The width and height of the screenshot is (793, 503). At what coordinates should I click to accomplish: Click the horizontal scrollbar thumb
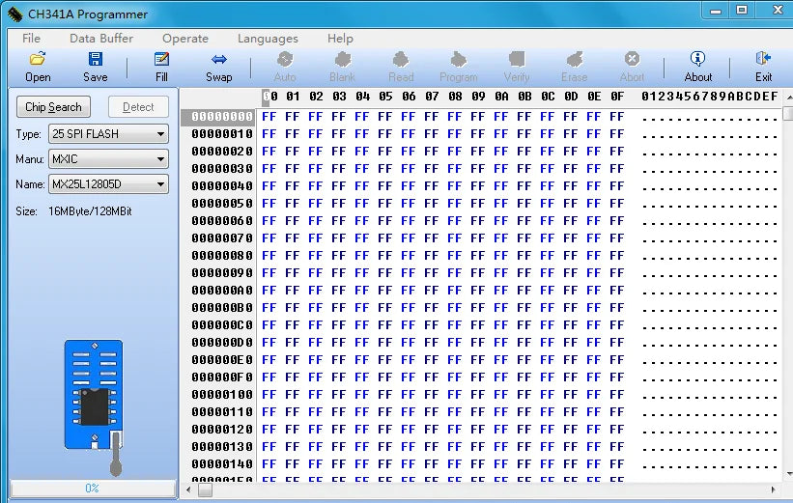205,489
